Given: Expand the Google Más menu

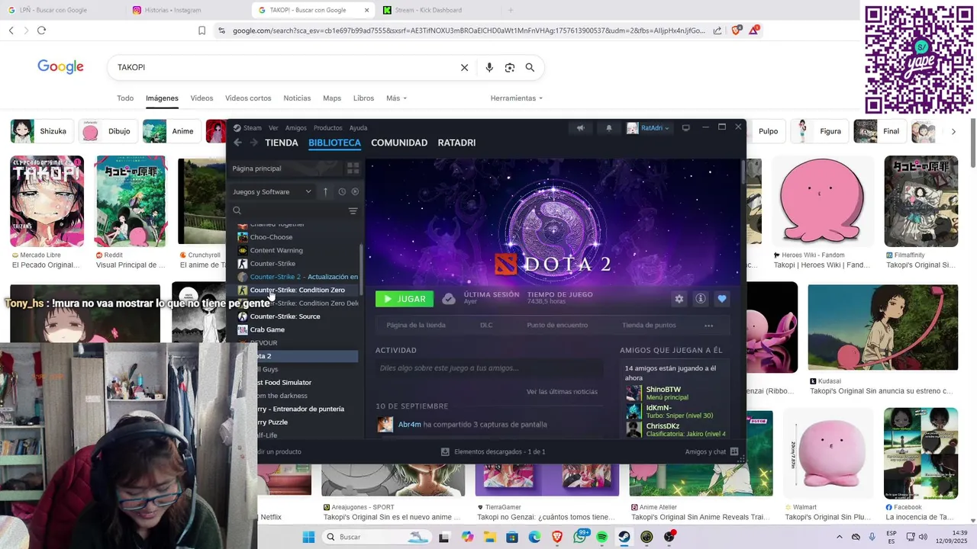Looking at the screenshot, I should [x=396, y=98].
